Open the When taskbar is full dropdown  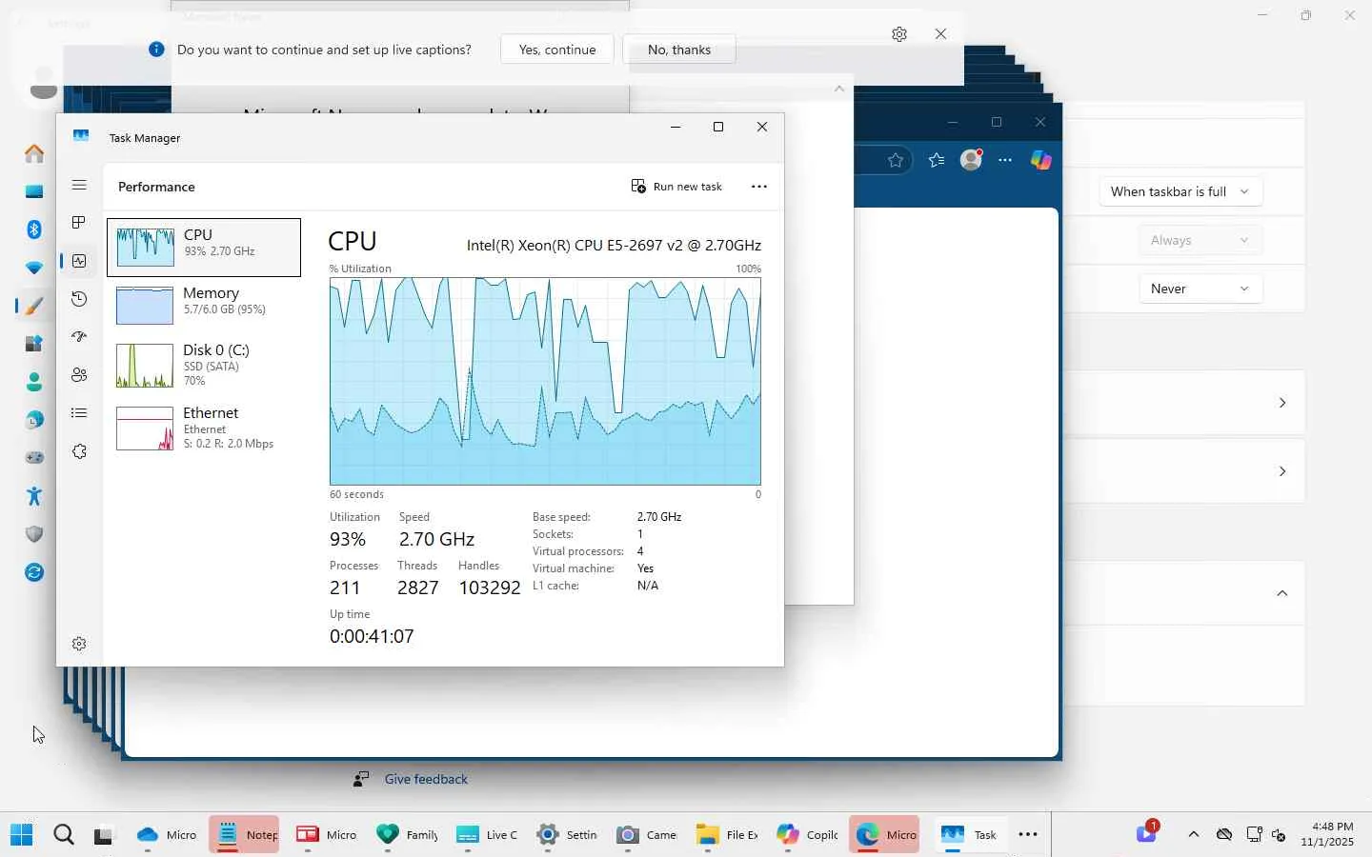tap(1180, 191)
